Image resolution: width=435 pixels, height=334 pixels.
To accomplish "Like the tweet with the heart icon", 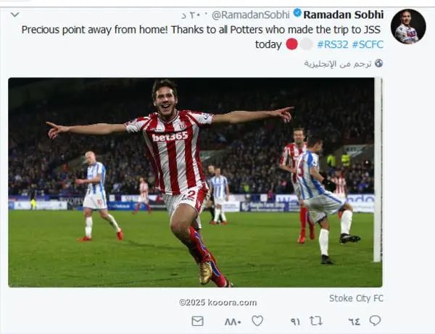I will (257, 321).
